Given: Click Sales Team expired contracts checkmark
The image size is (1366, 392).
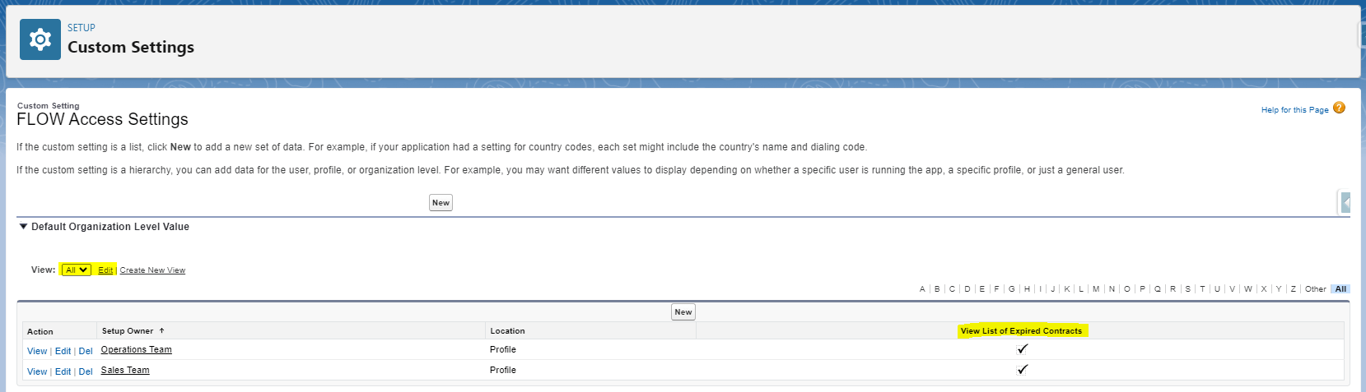Looking at the screenshot, I should tap(1022, 370).
